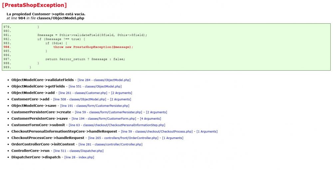This screenshot has width=333, height=170.
Task: Show 4 Arguments for CustomerPersisterCore->save
Action: coord(151,119)
